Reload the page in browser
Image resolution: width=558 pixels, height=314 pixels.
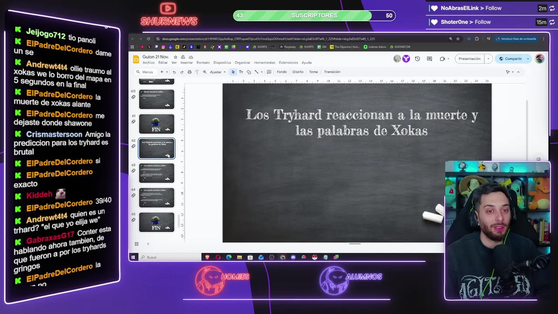pyautogui.click(x=148, y=39)
